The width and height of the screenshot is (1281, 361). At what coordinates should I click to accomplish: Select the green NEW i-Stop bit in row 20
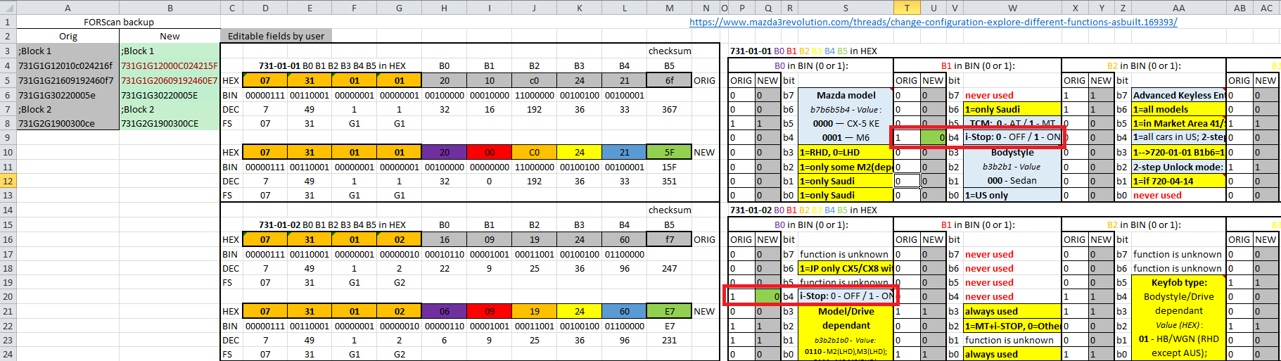tap(767, 296)
